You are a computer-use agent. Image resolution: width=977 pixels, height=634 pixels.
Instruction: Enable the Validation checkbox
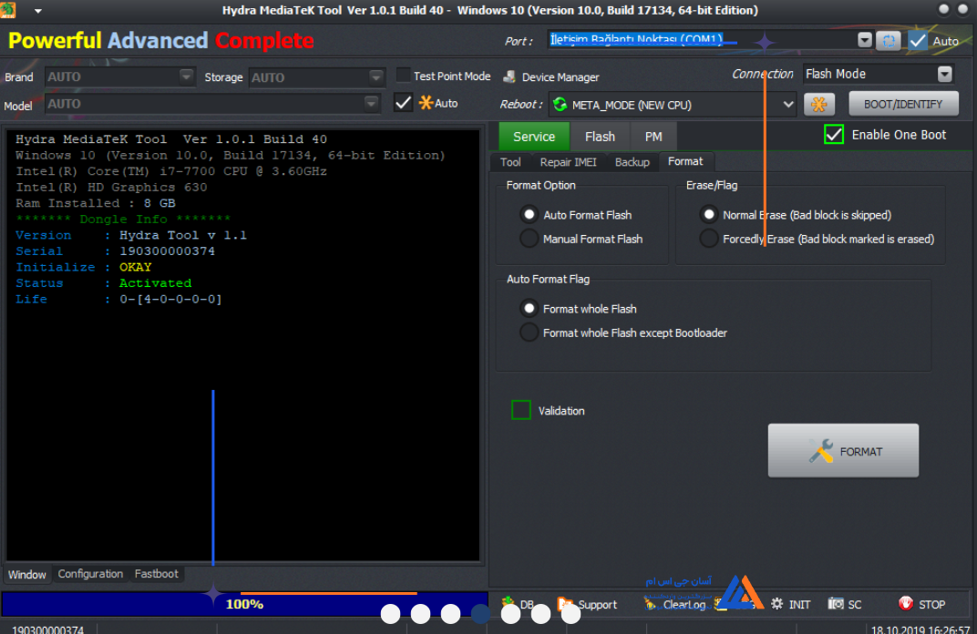(521, 411)
